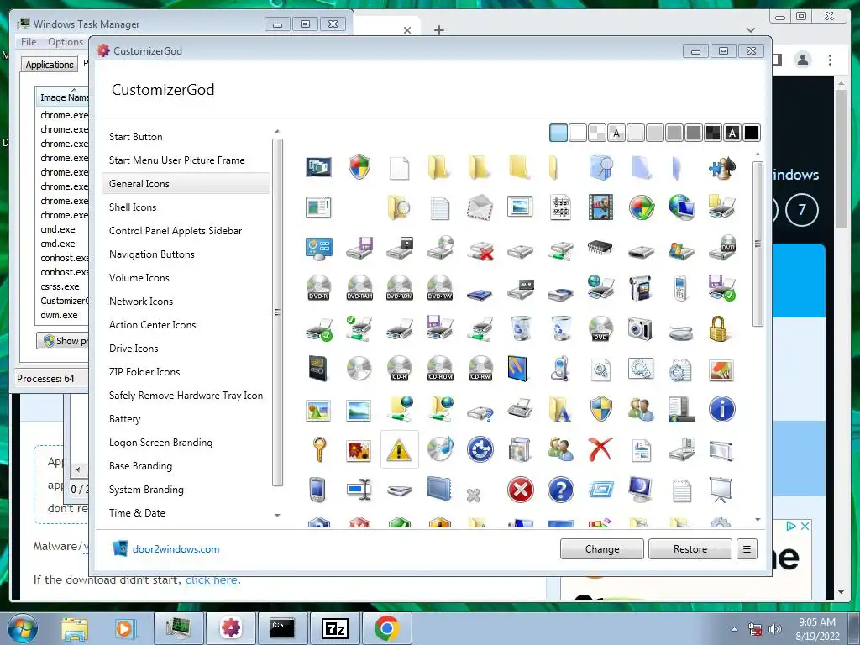
Task: Select dwm.exe process in Task Manager
Action: tap(60, 315)
